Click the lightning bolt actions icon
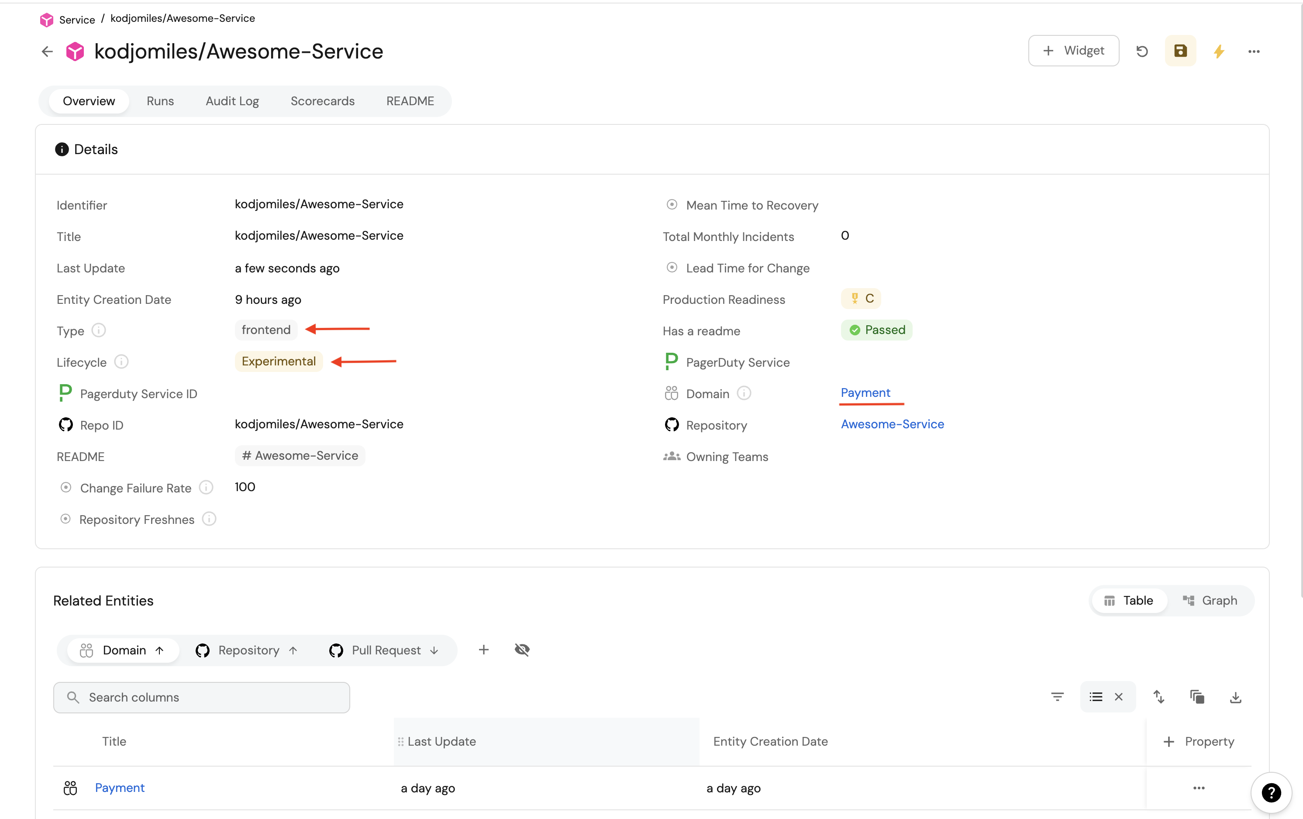This screenshot has width=1303, height=819. [x=1219, y=52]
